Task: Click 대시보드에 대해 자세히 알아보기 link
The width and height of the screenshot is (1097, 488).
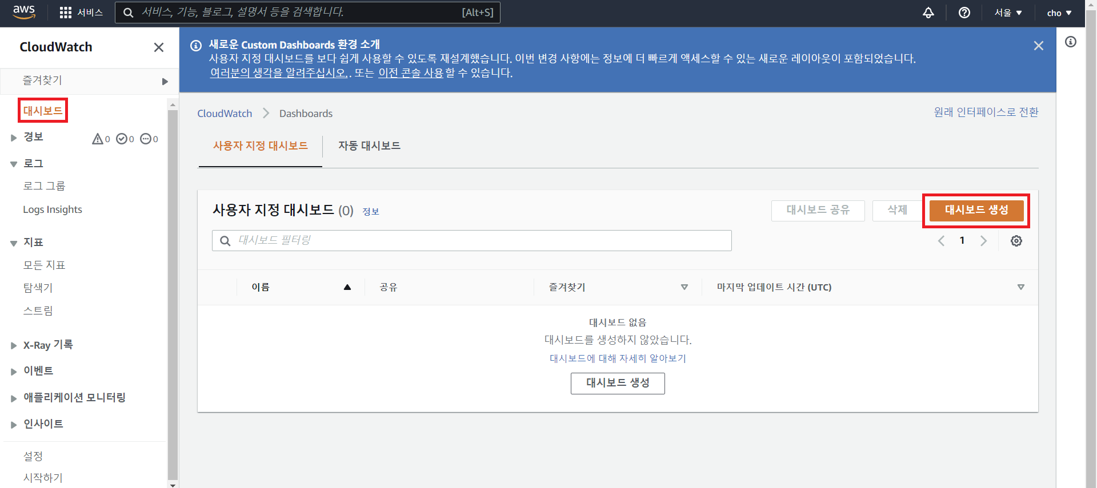Action: (x=618, y=358)
